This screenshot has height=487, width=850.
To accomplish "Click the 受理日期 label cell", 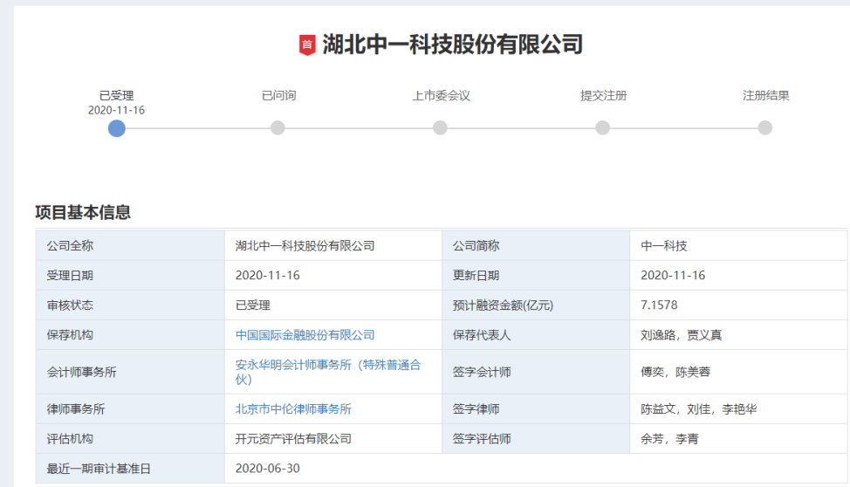I will click(130, 276).
